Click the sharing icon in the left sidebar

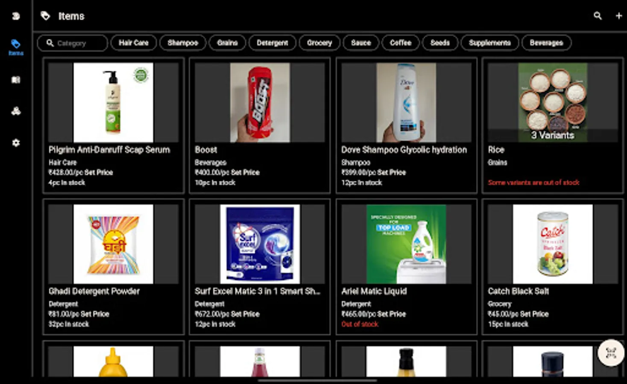click(x=16, y=111)
